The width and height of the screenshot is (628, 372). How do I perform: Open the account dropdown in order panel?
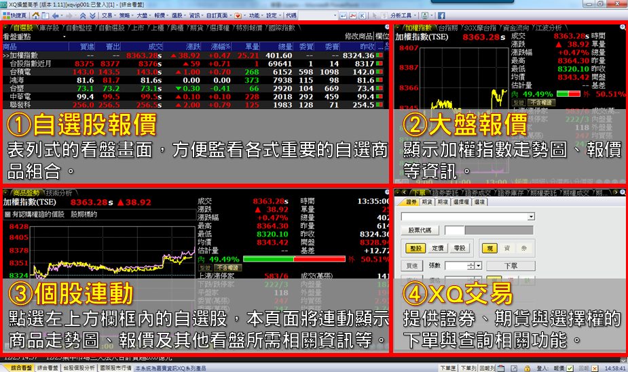531,217
